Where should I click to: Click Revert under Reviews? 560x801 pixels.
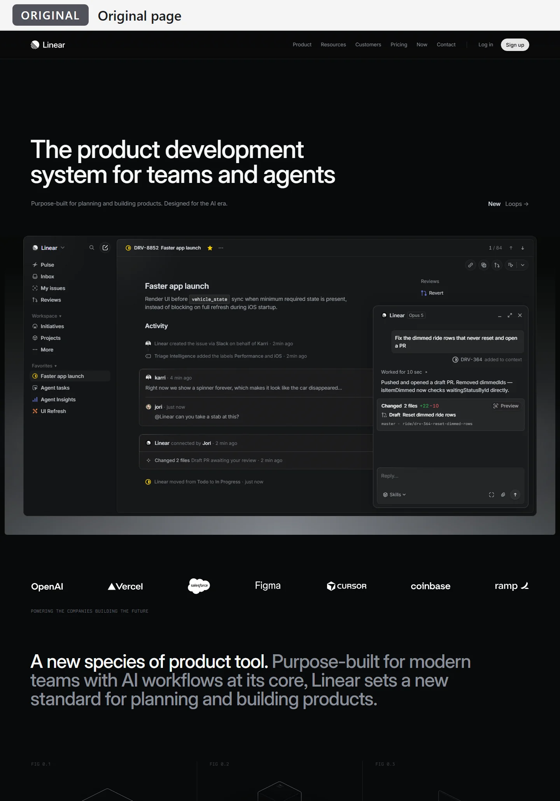[432, 293]
